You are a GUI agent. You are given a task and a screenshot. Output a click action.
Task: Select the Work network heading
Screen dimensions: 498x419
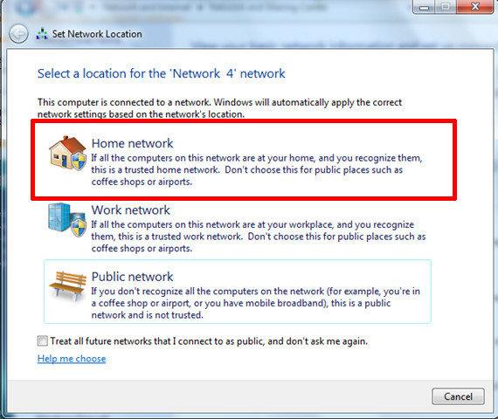pos(130,210)
